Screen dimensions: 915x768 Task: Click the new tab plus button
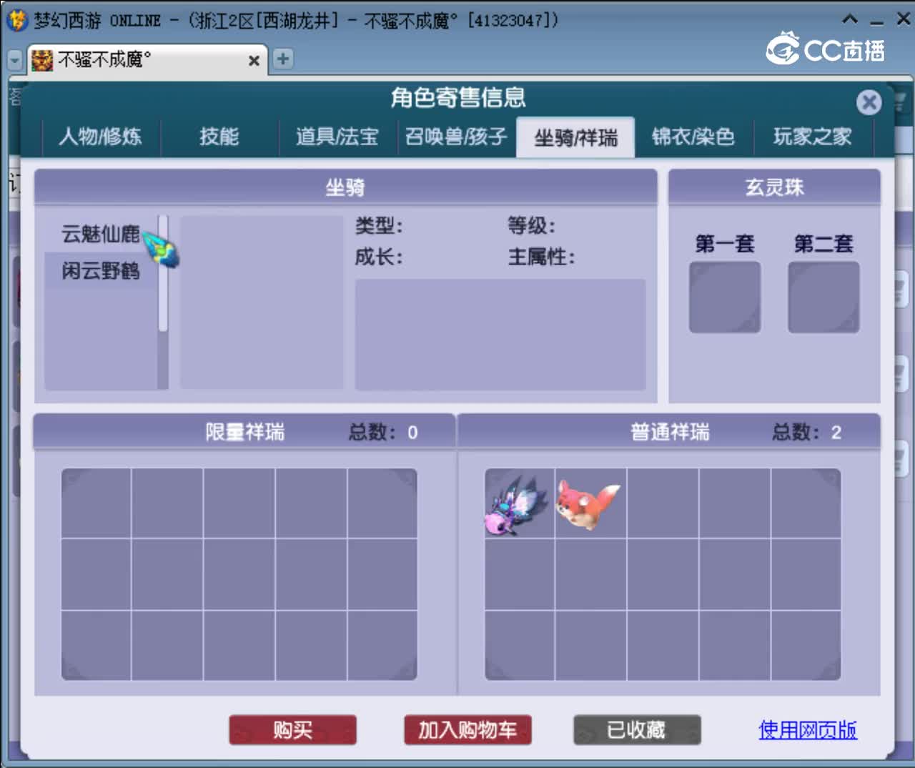click(283, 59)
